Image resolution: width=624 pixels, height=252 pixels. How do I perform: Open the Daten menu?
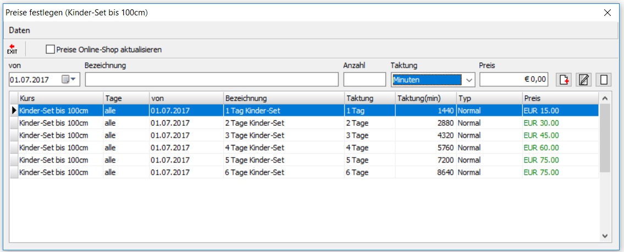click(19, 30)
